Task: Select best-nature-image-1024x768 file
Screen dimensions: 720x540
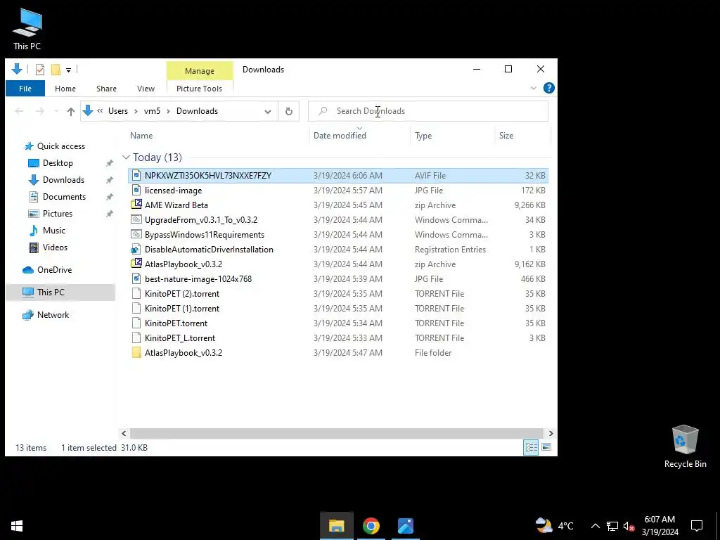Action: tap(338, 278)
